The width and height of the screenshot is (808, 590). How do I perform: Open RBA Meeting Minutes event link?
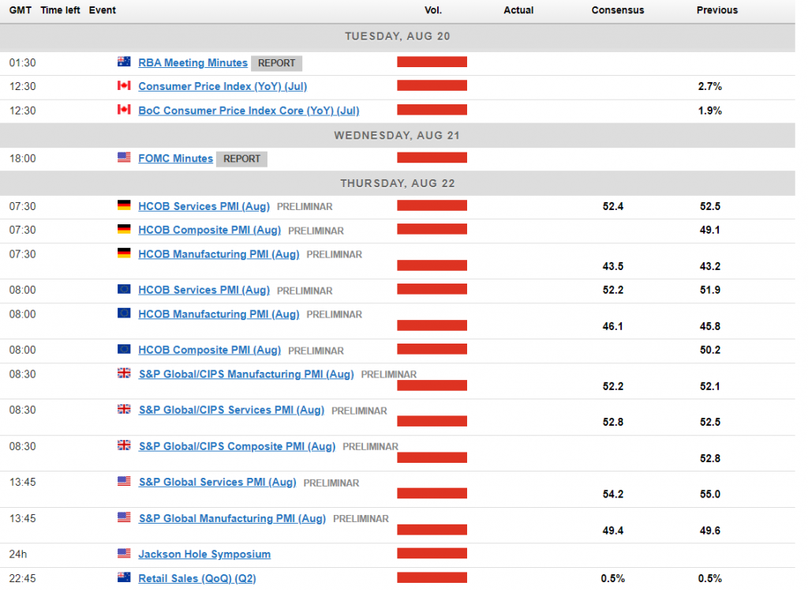[193, 63]
